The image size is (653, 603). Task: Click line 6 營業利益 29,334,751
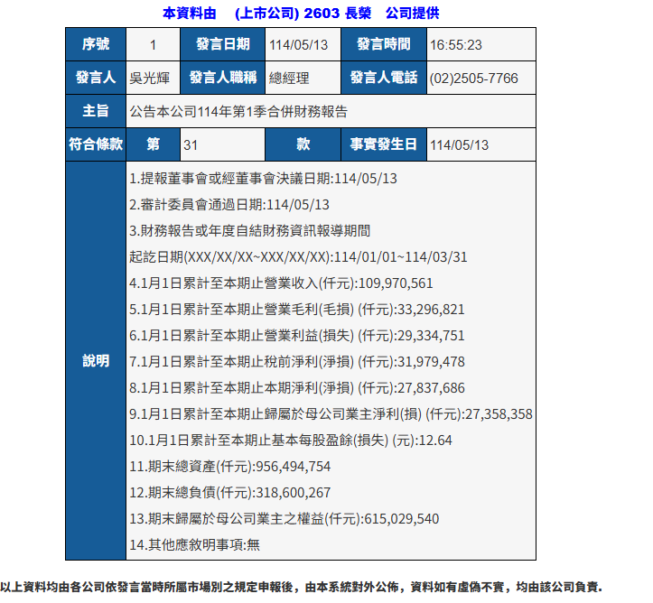tap(297, 336)
